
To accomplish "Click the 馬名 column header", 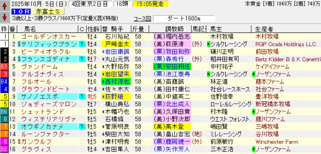I will [28, 29].
